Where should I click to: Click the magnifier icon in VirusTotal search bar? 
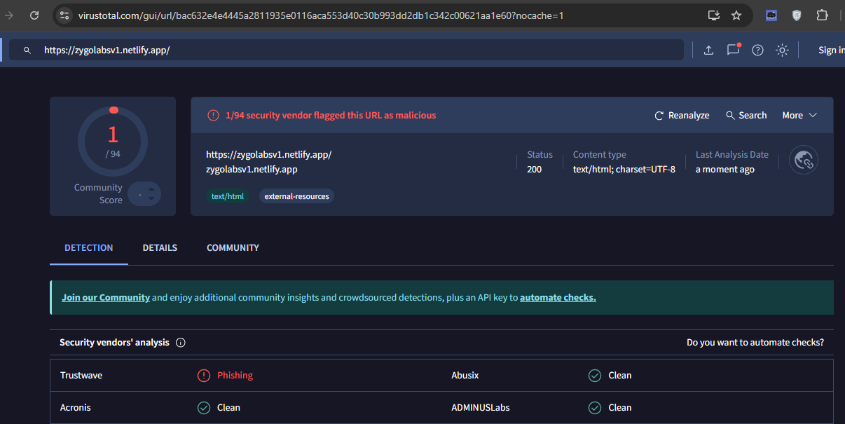click(x=27, y=50)
